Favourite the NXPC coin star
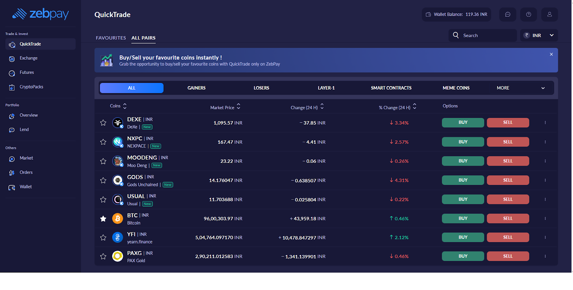The height and width of the screenshot is (290, 573). (103, 142)
